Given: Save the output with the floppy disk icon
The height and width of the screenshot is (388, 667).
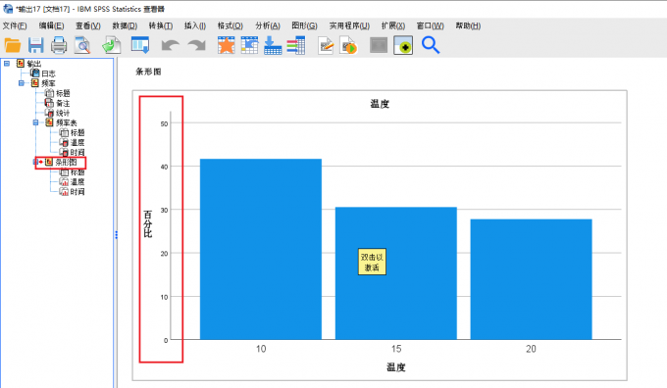Looking at the screenshot, I should coord(35,45).
